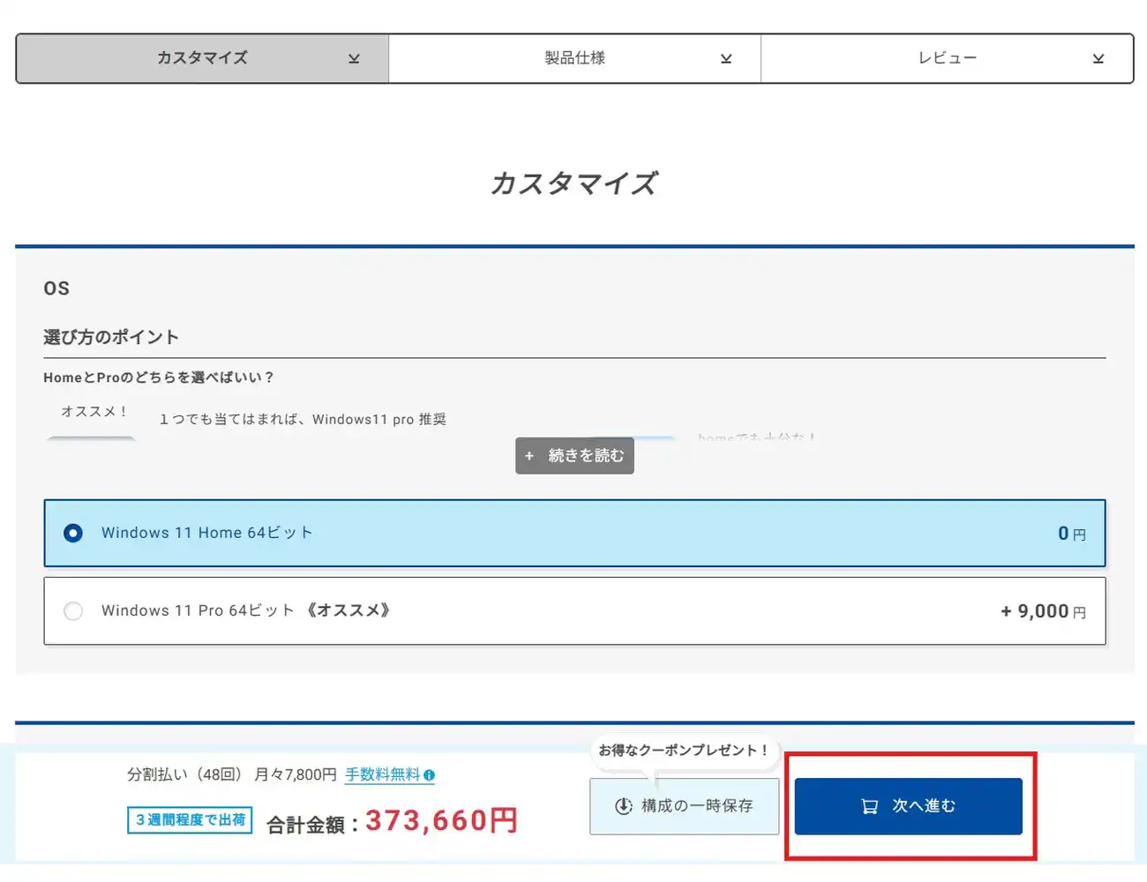This screenshot has width=1147, height=882.
Task: Switch to the 製品仕様 tab label
Action: [x=574, y=58]
